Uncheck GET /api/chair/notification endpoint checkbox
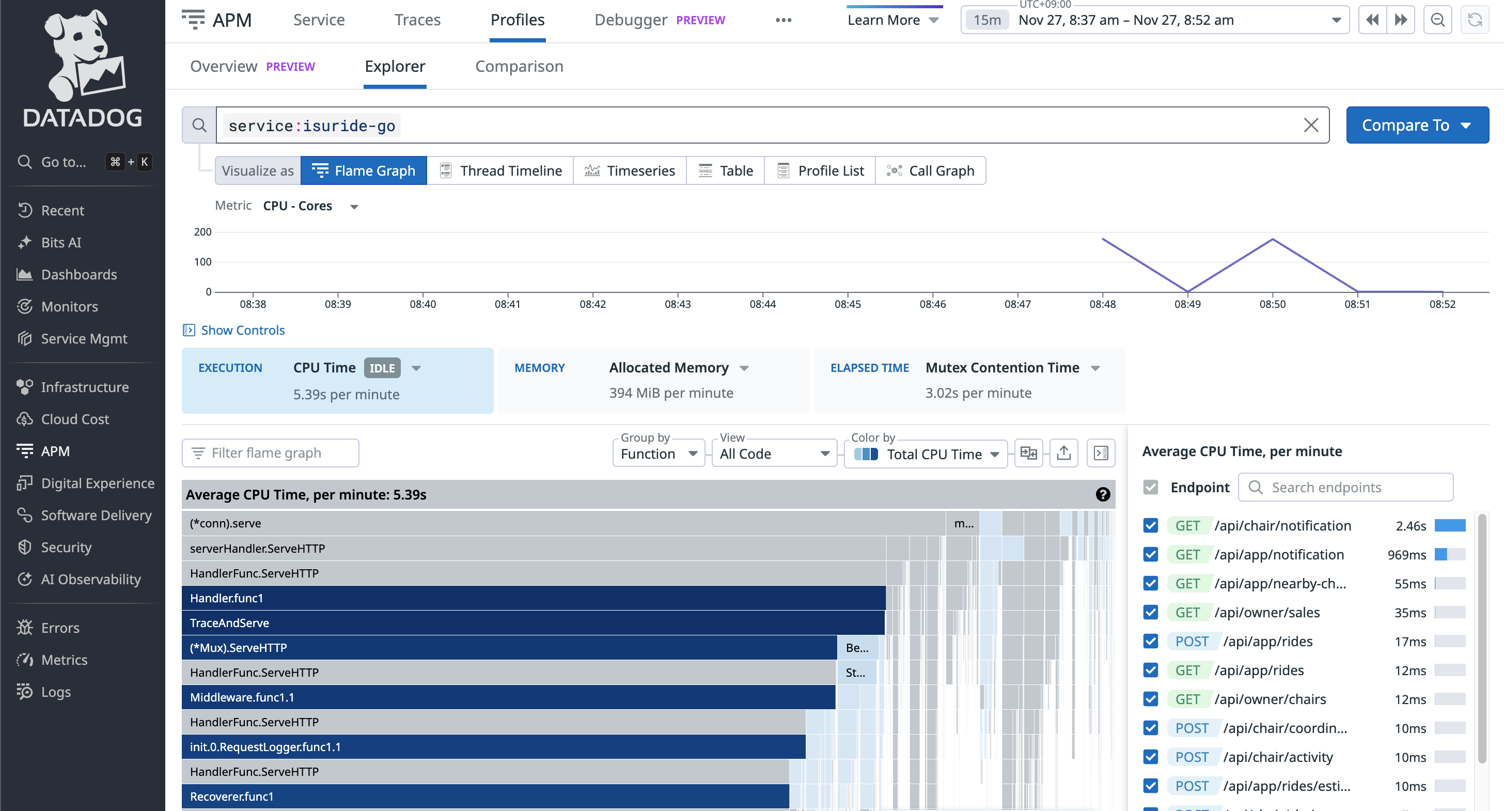1504x811 pixels. click(x=1150, y=525)
